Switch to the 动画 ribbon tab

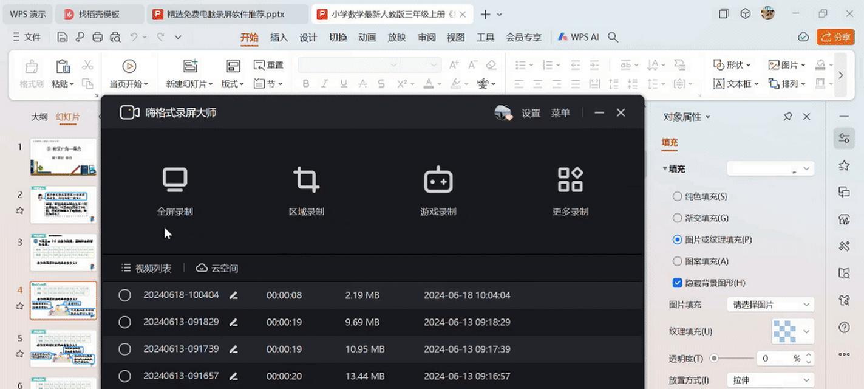[x=367, y=37]
